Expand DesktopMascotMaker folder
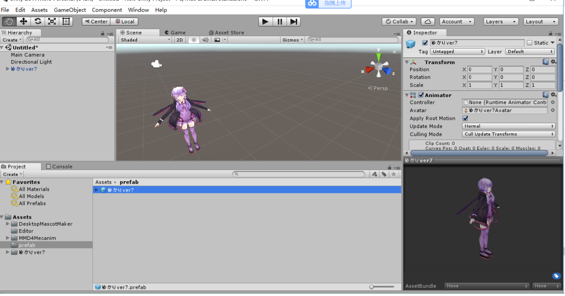The width and height of the screenshot is (565, 296). click(8, 224)
